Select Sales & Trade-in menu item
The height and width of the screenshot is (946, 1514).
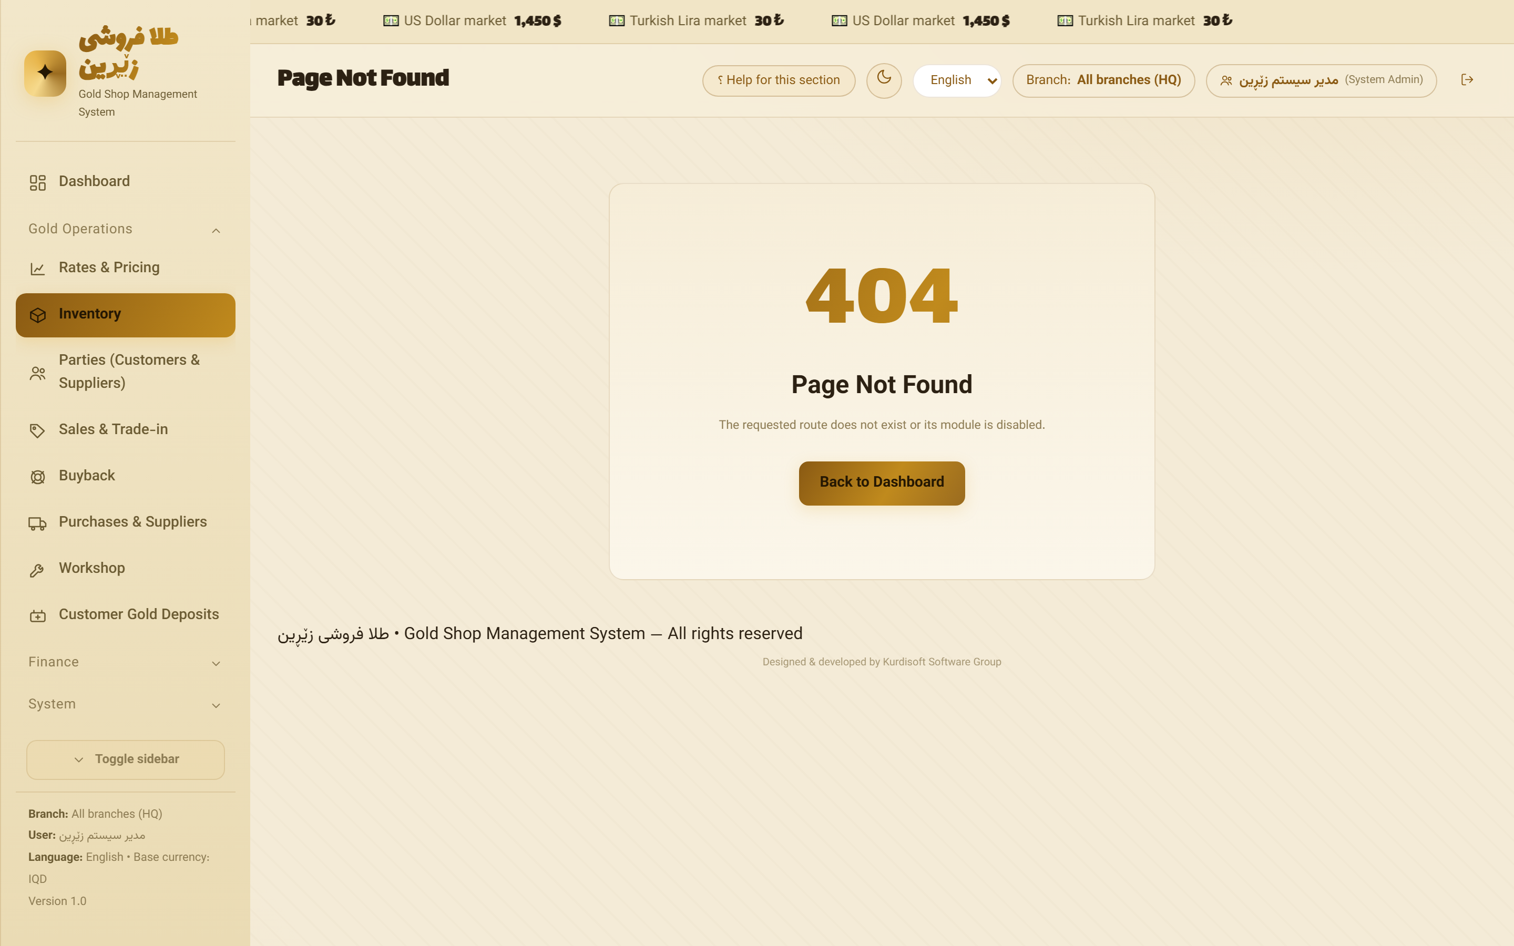click(x=125, y=430)
